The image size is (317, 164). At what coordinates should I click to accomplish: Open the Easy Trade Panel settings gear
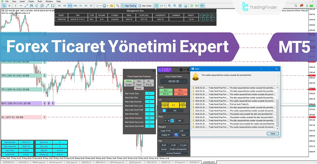(181, 70)
